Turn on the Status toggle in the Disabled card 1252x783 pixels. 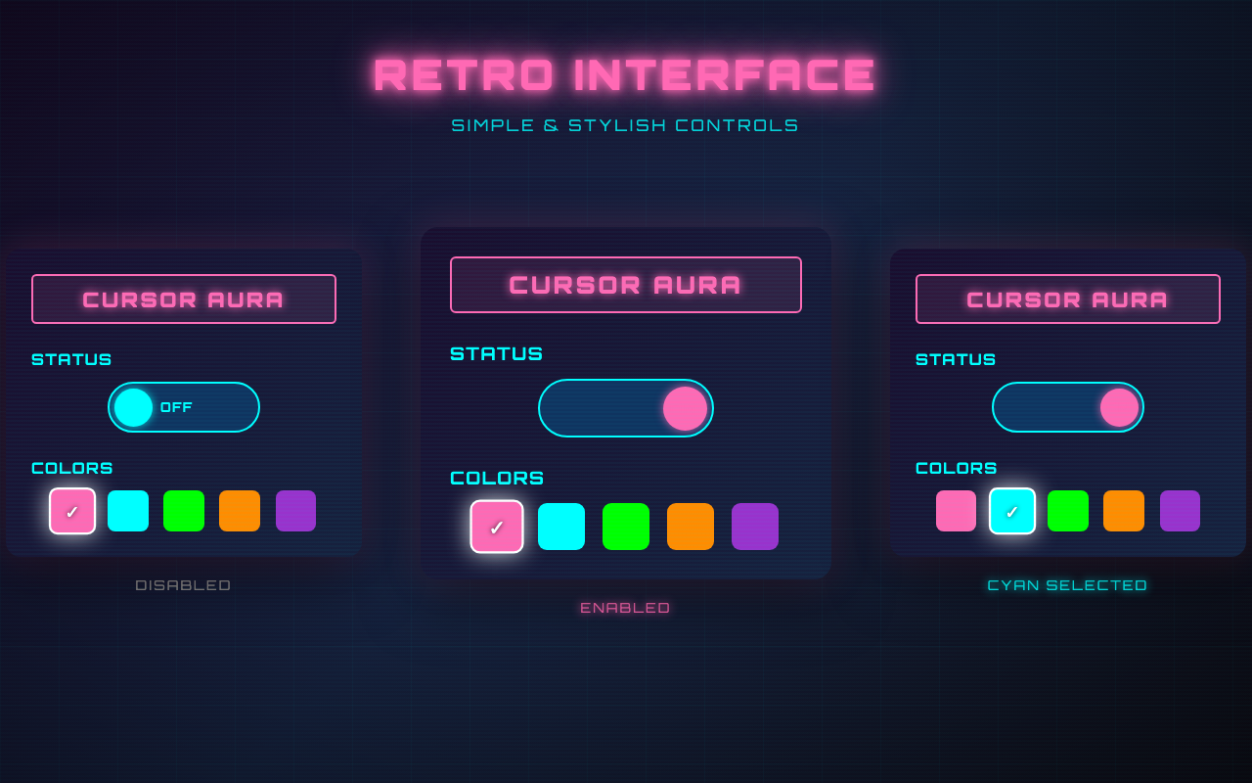click(183, 407)
